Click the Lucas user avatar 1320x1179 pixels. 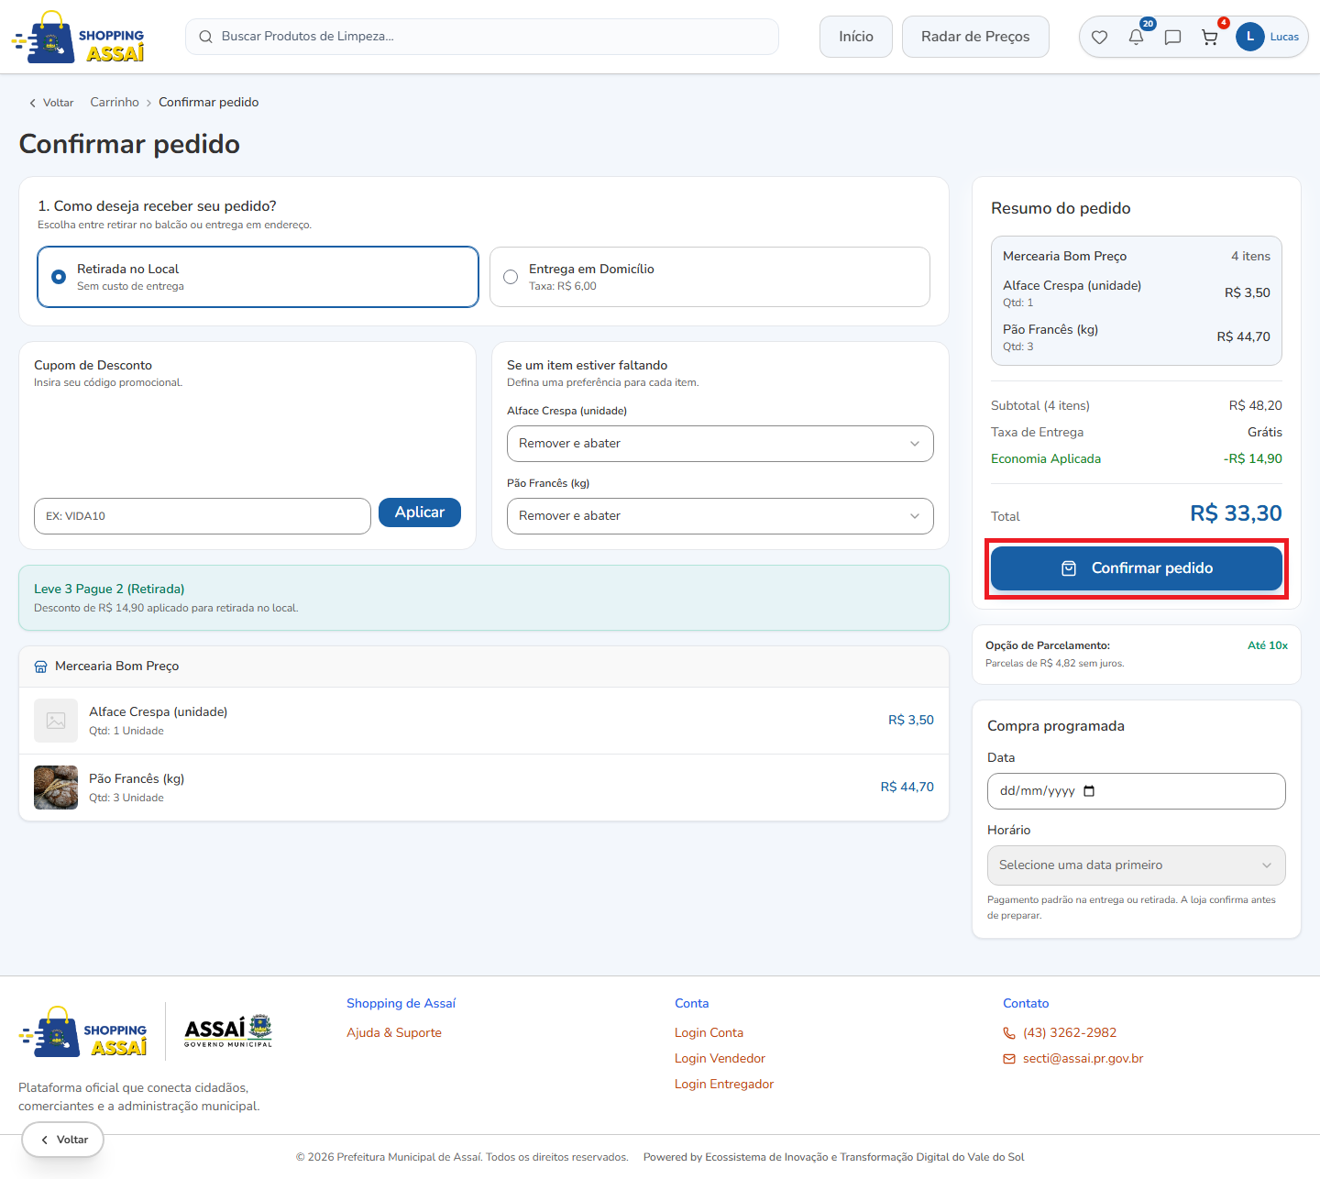pos(1250,37)
